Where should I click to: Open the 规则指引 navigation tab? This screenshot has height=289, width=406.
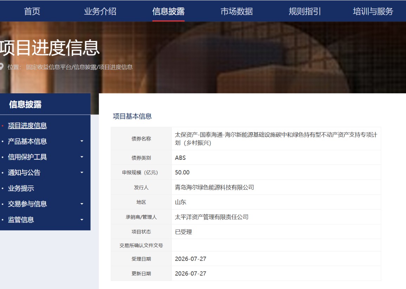point(305,11)
